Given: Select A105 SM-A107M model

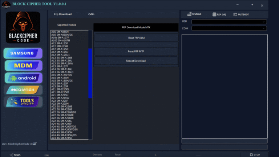Looking at the screenshot, I should pos(61,40).
